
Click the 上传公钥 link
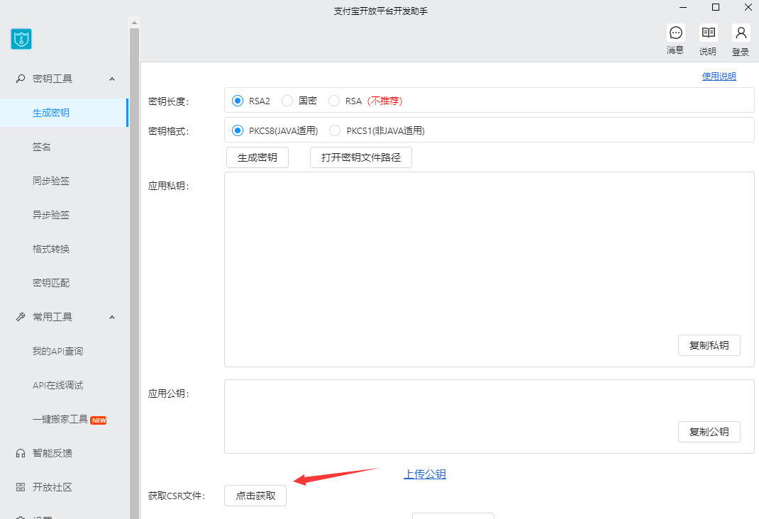425,474
